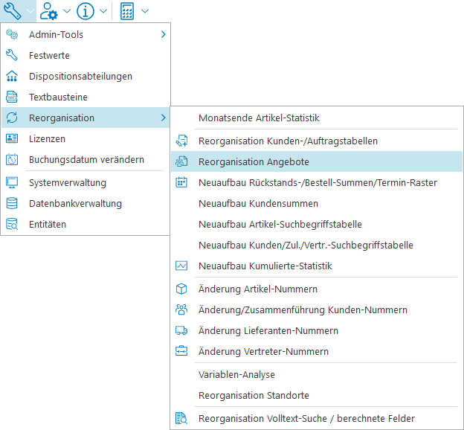
Task: Open the dropdown arrow beside calculator icon
Action: (x=144, y=11)
